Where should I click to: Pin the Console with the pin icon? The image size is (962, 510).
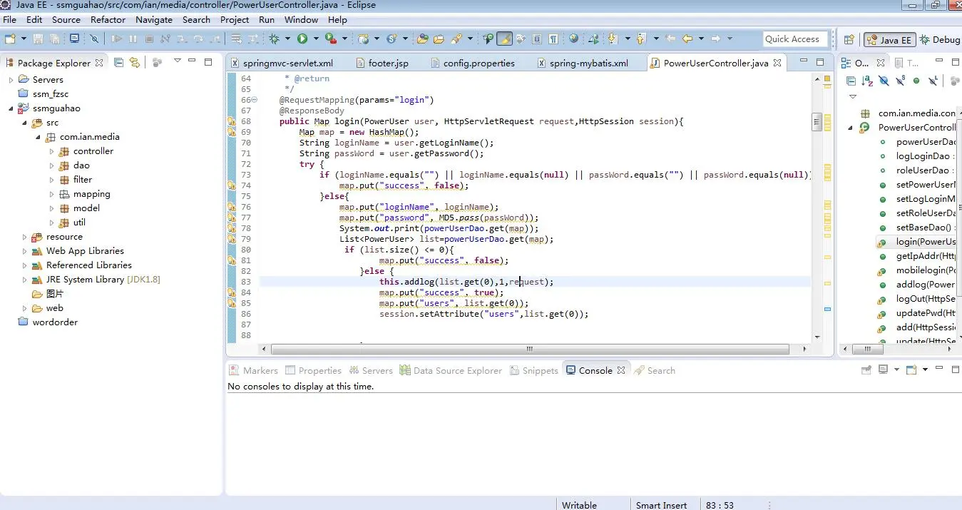[x=866, y=369]
